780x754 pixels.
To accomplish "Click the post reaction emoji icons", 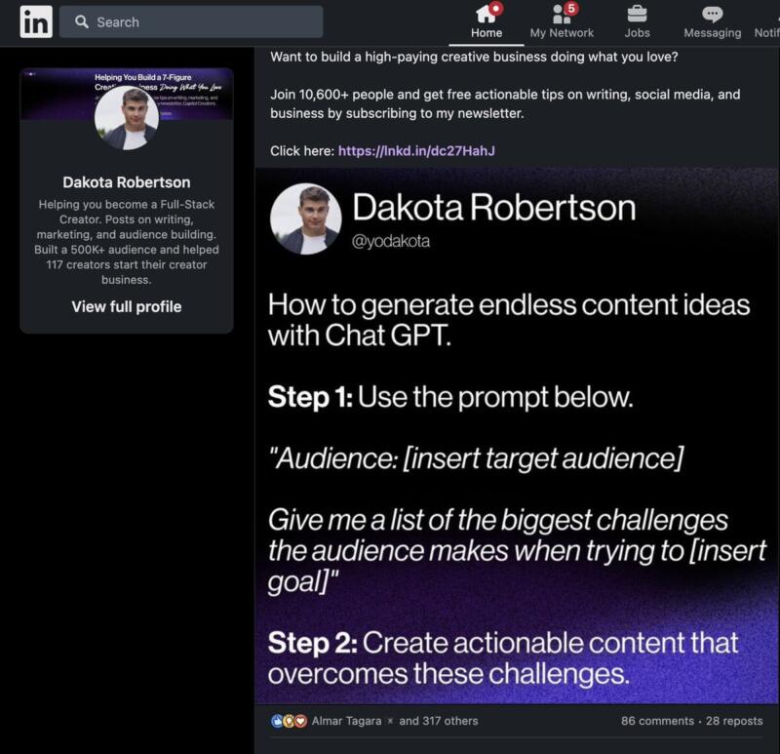I will (x=289, y=721).
